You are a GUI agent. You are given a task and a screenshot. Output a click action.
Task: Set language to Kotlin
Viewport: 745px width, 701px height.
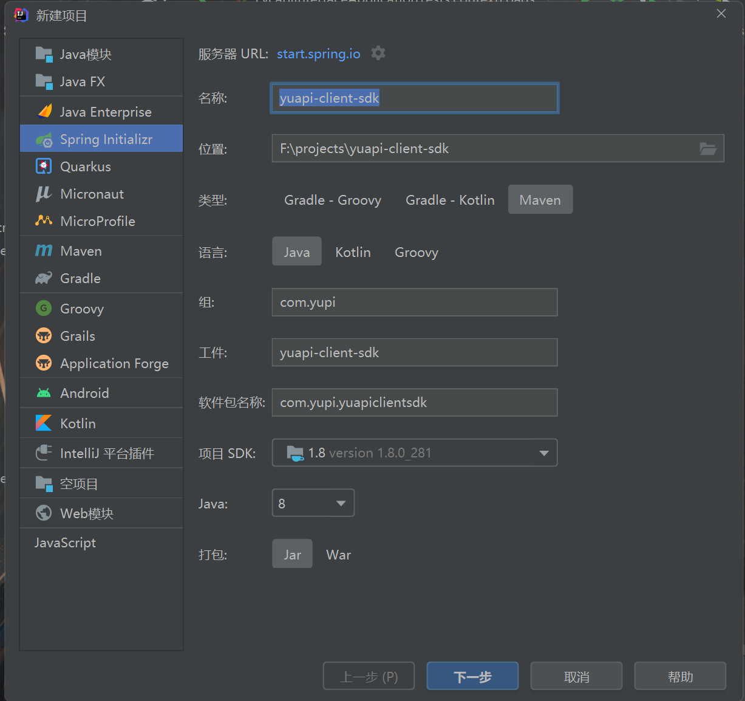coord(353,252)
